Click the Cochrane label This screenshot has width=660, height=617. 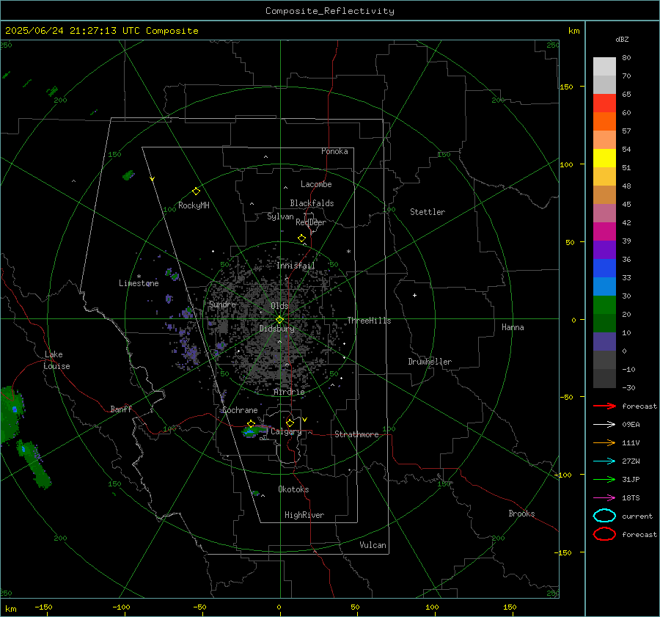pos(240,410)
